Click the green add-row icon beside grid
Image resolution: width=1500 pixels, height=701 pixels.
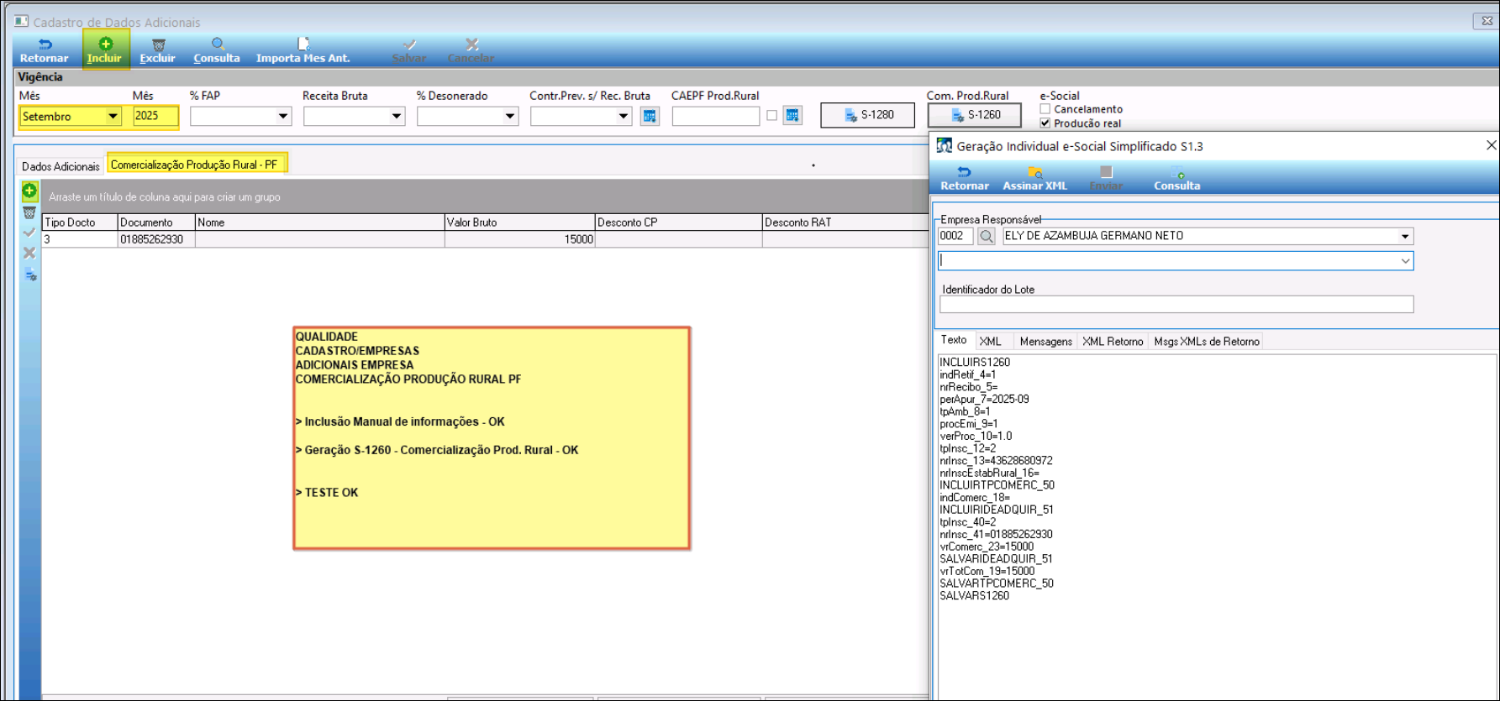pos(29,191)
